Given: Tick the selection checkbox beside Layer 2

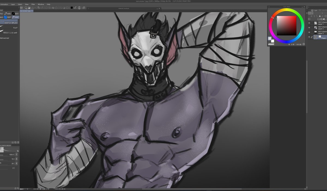Looking at the screenshot, I should pos(312,28).
